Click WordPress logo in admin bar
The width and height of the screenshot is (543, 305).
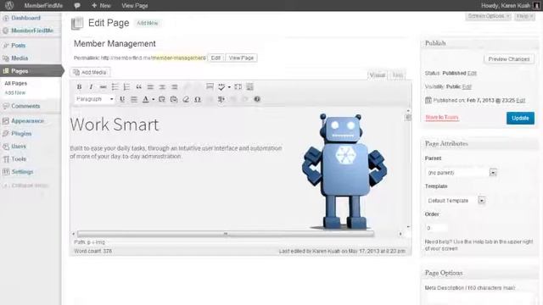(x=9, y=5)
